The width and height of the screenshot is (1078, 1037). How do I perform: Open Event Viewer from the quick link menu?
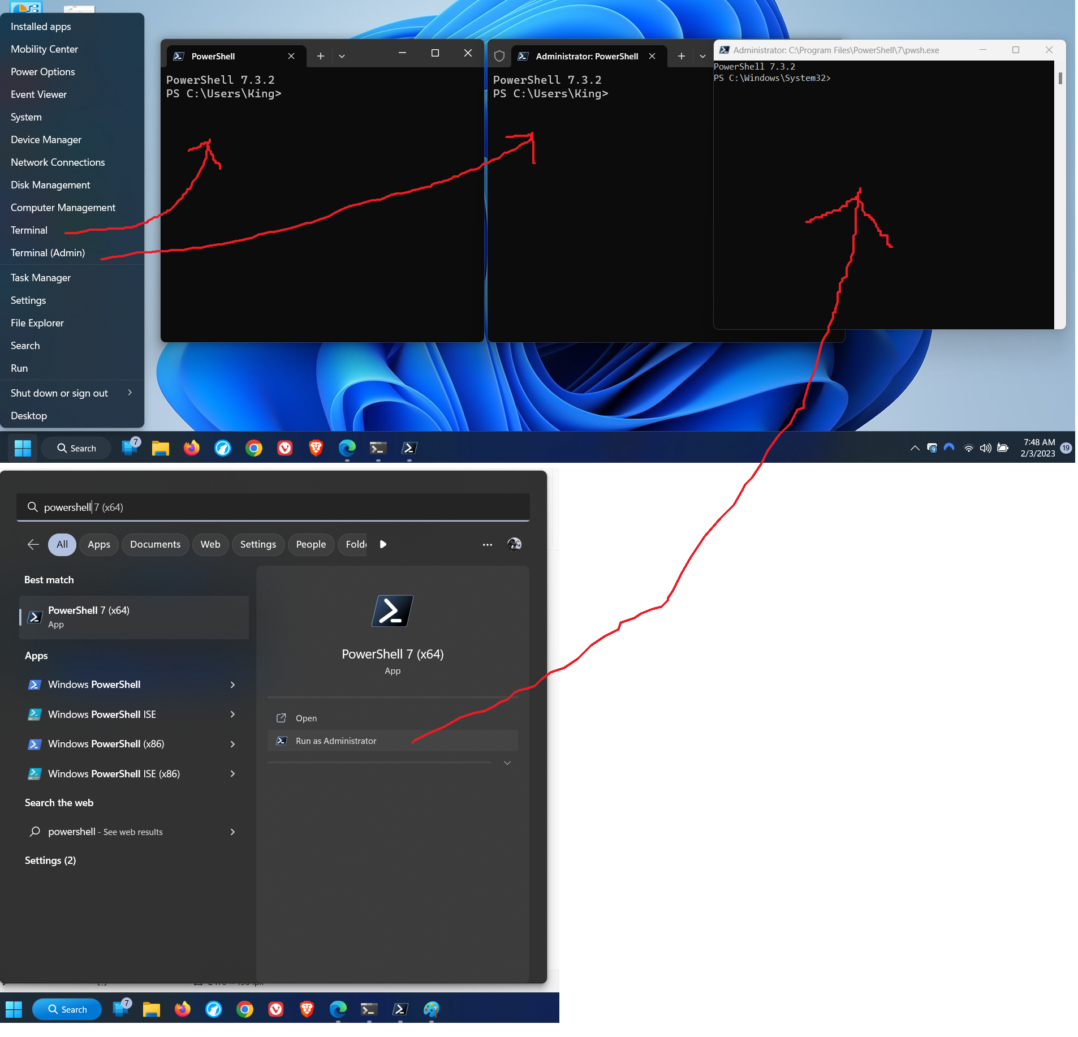[72, 94]
